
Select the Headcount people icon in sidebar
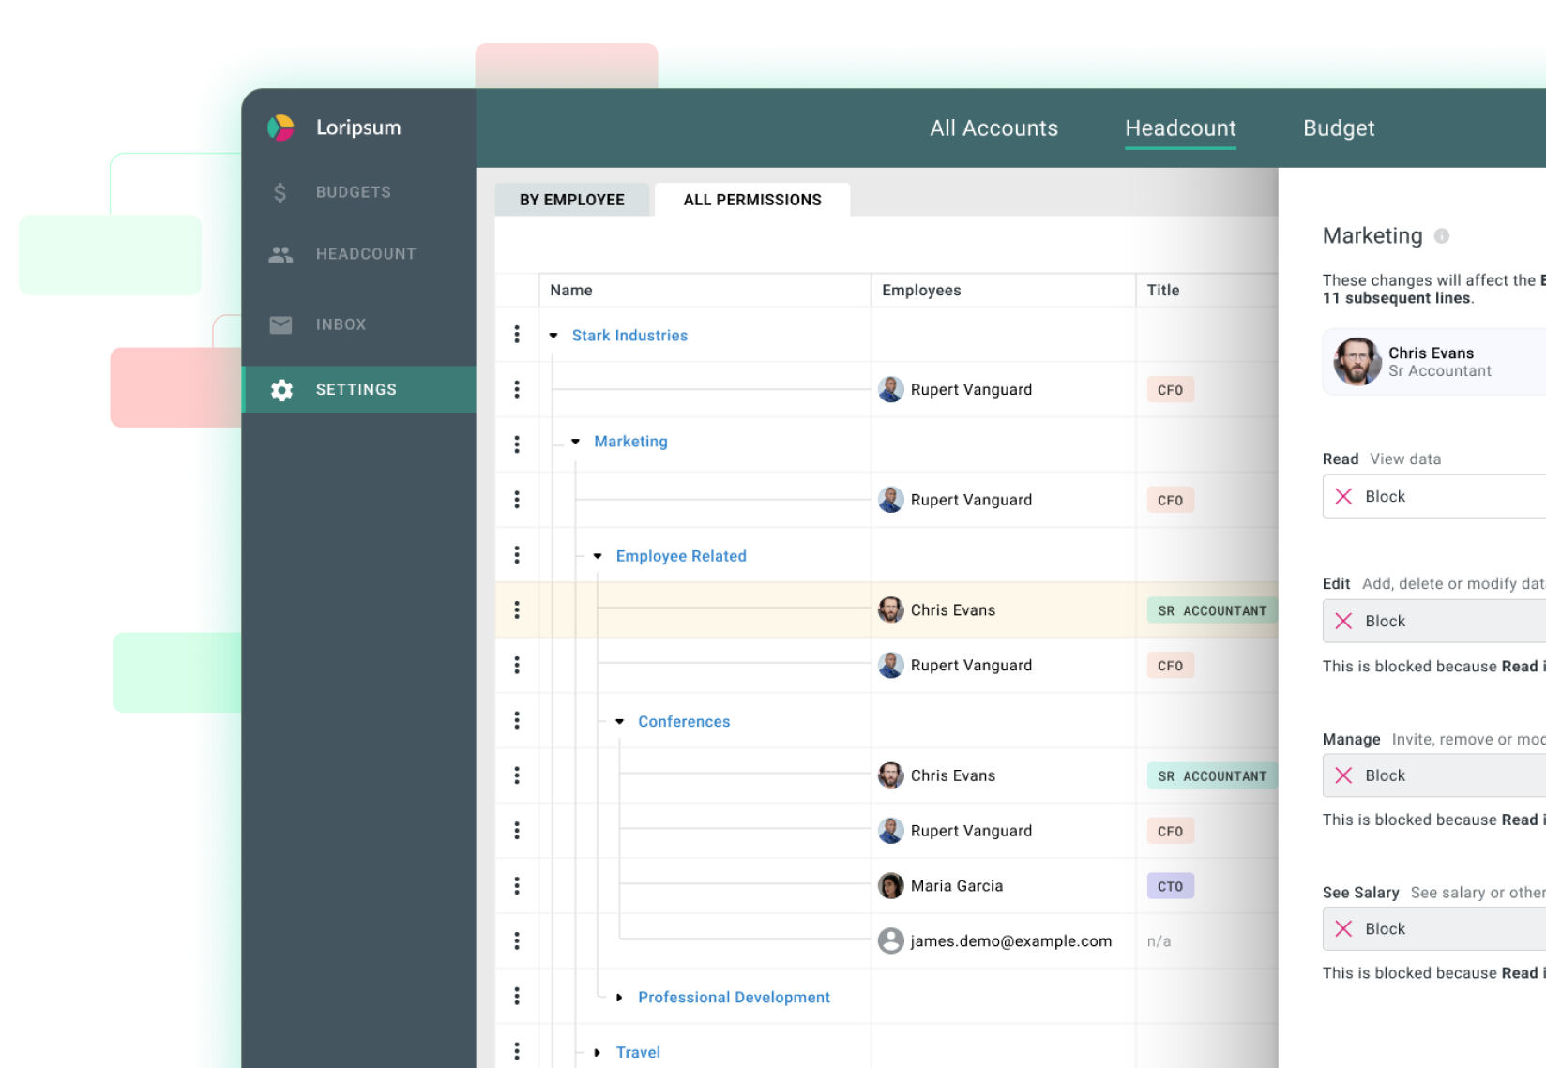tap(280, 253)
